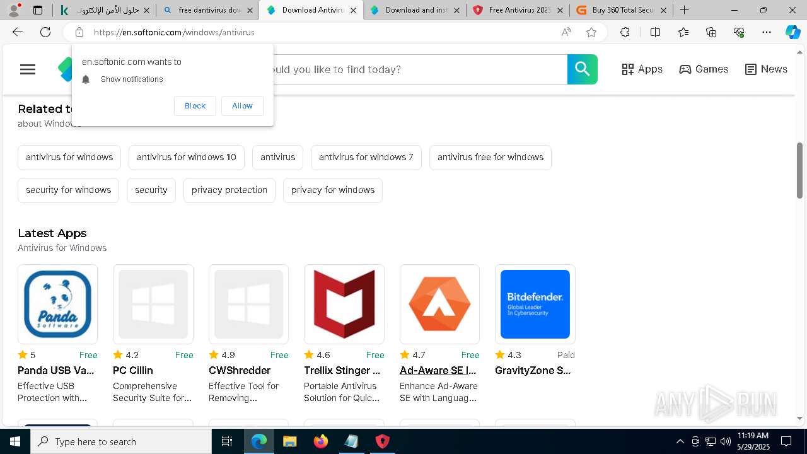Open the Favorites list
The image size is (807, 454).
pyautogui.click(x=683, y=32)
